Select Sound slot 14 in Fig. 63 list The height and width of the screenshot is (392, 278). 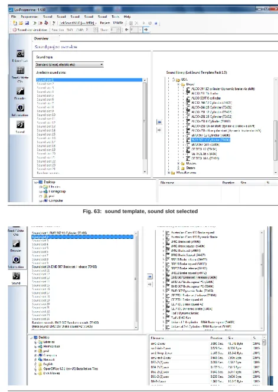46,130
